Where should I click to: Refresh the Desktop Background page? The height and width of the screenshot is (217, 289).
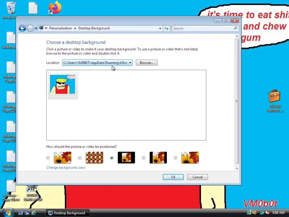(167, 29)
